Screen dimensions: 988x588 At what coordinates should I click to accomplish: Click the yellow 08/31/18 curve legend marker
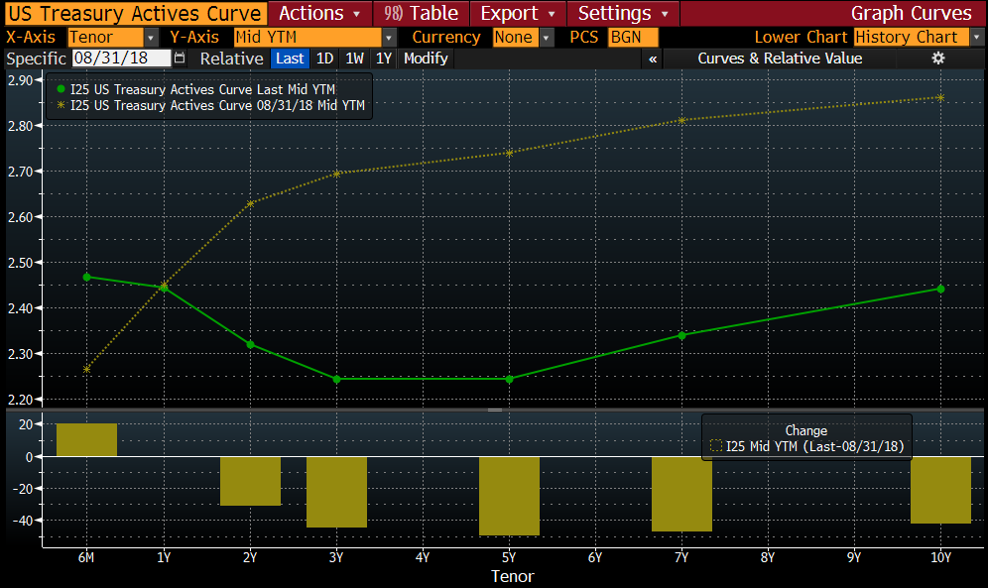coord(60,104)
